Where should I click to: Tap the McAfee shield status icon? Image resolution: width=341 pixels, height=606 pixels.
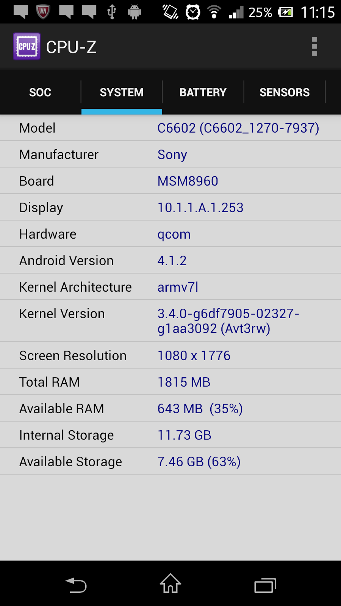click(x=43, y=12)
